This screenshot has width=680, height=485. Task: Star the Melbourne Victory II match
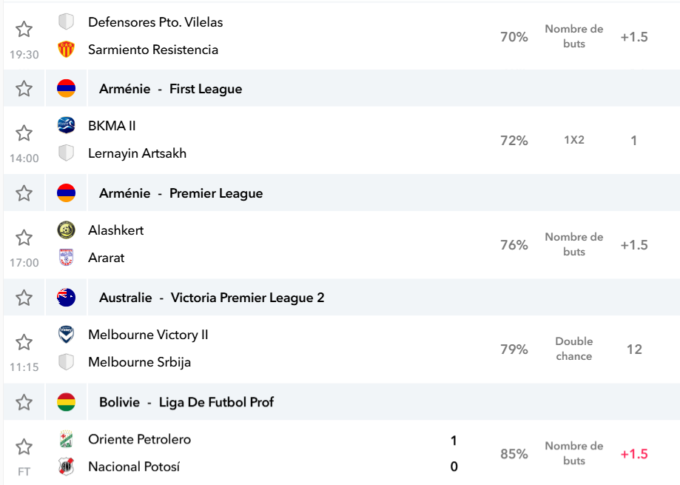[24, 342]
